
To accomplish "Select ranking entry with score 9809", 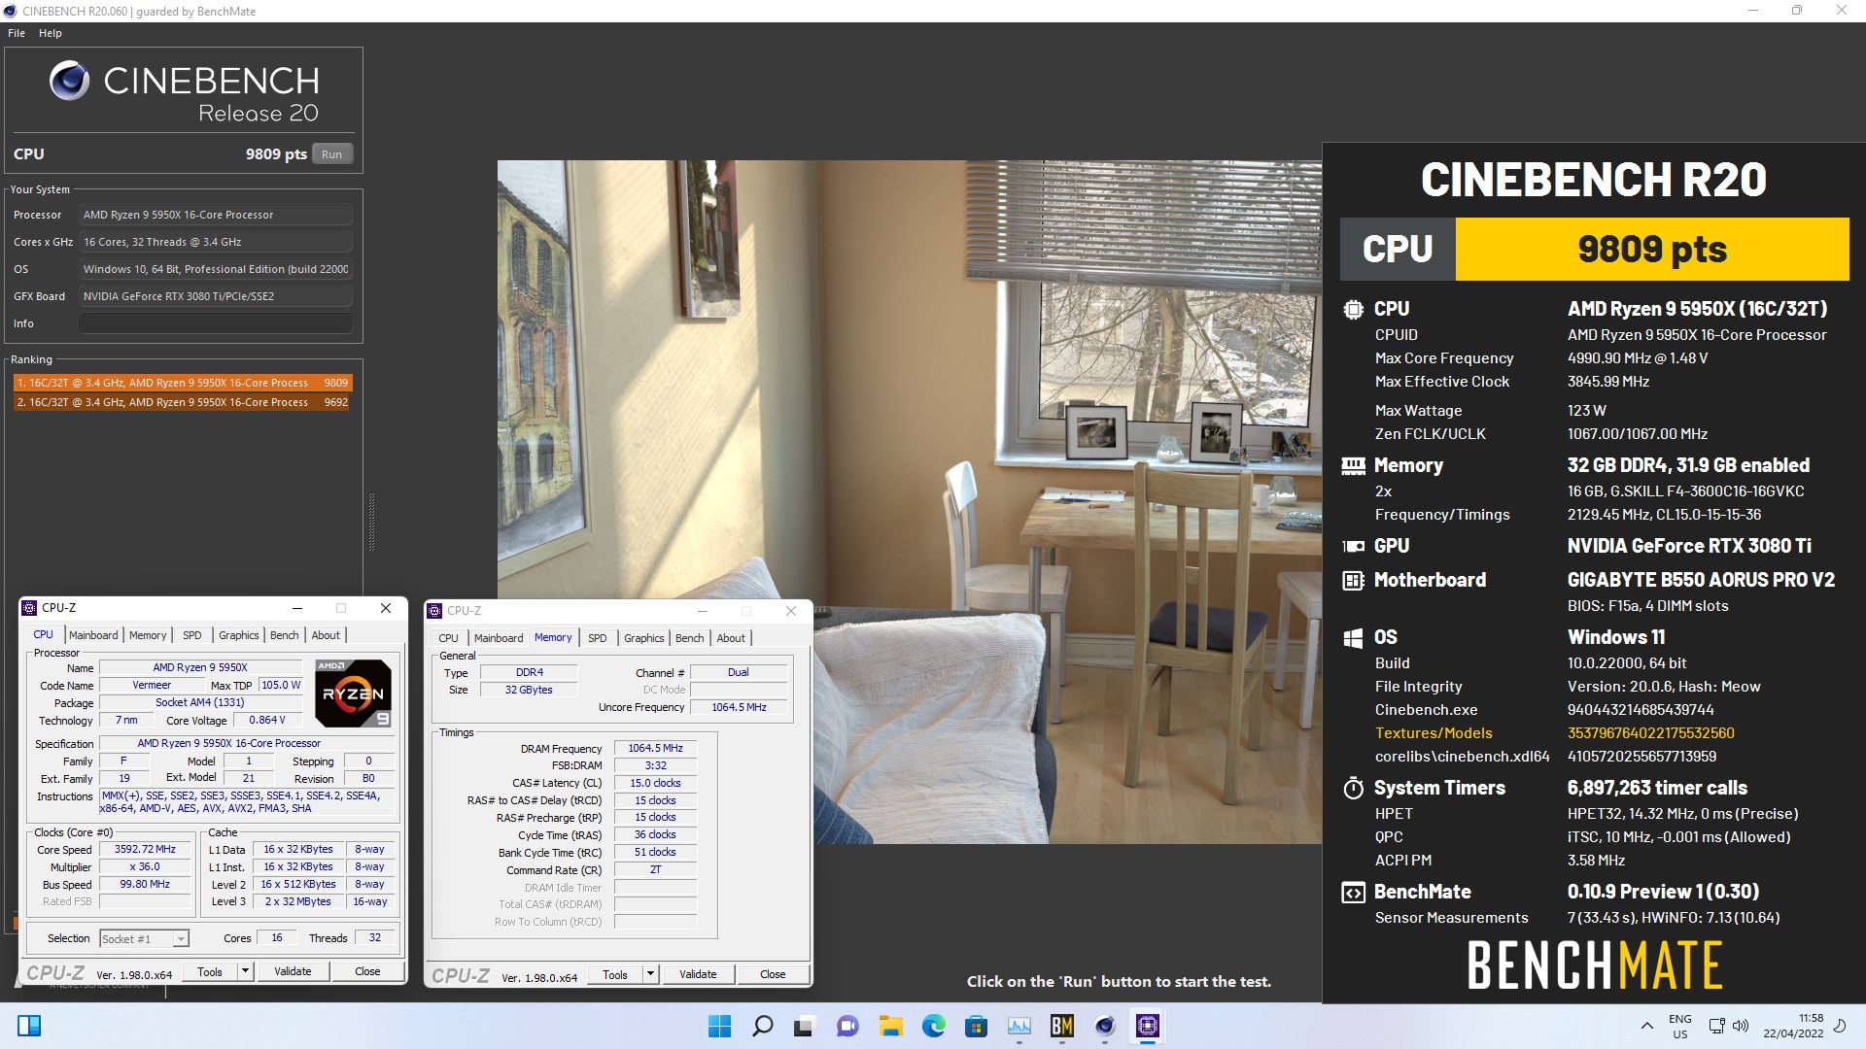I will [x=182, y=383].
